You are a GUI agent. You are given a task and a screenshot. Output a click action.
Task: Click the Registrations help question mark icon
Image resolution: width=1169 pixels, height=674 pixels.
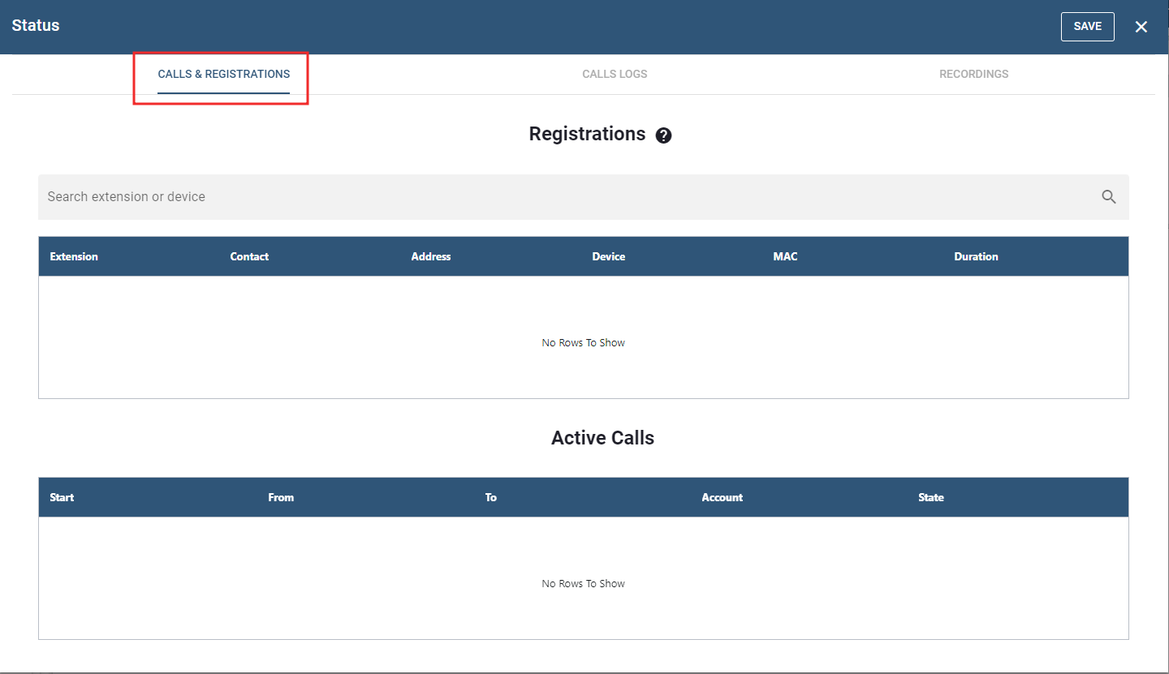pyautogui.click(x=663, y=135)
